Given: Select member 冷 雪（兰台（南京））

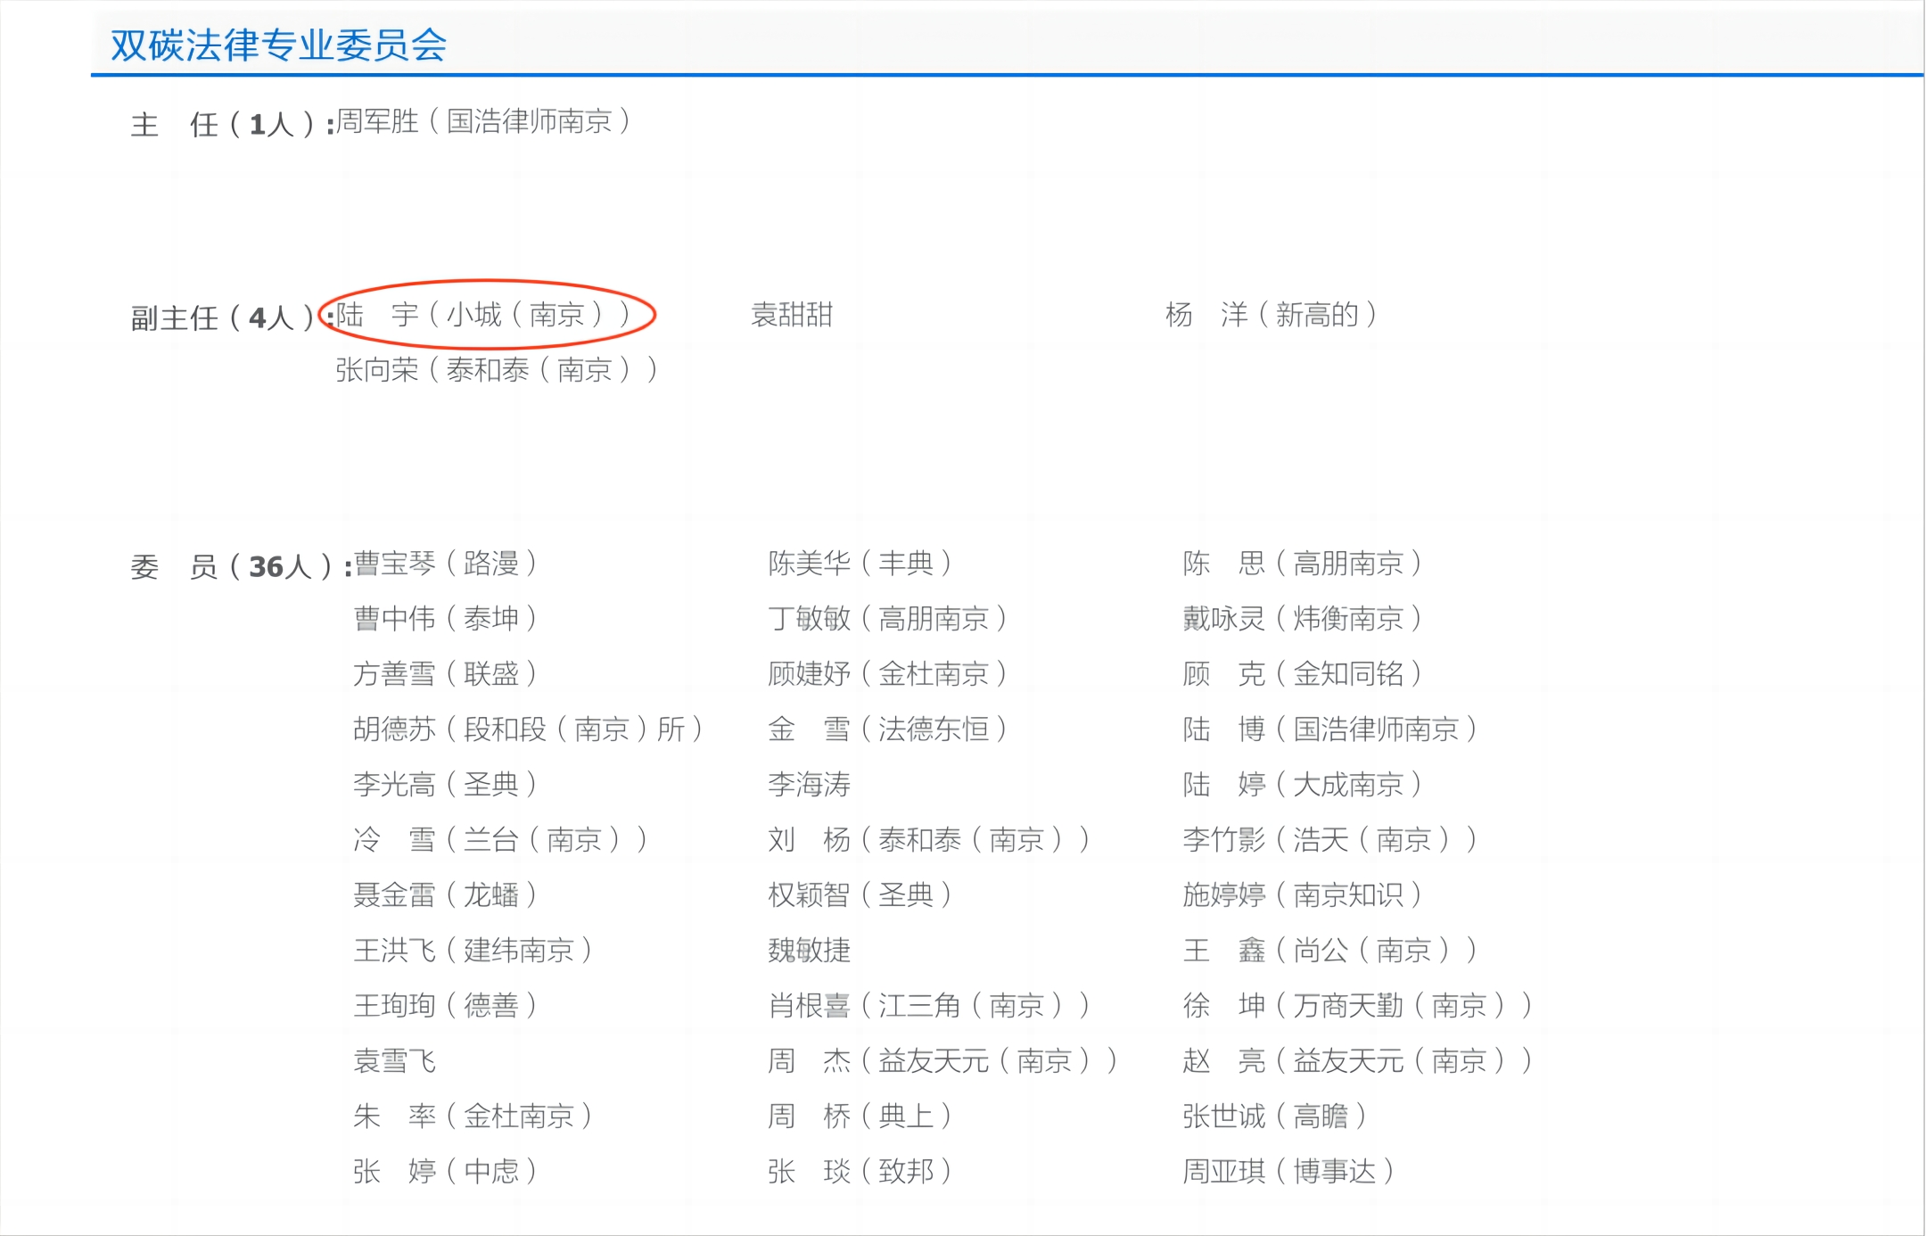Looking at the screenshot, I should [x=501, y=840].
